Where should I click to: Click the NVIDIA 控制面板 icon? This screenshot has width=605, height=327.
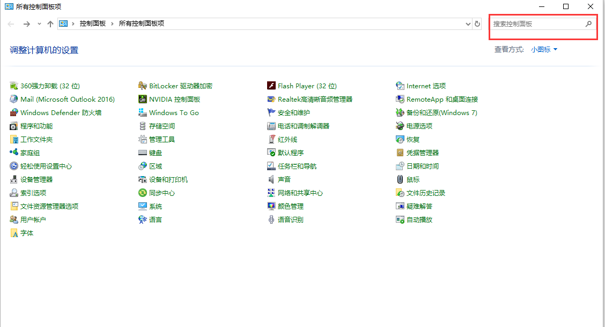(x=142, y=99)
